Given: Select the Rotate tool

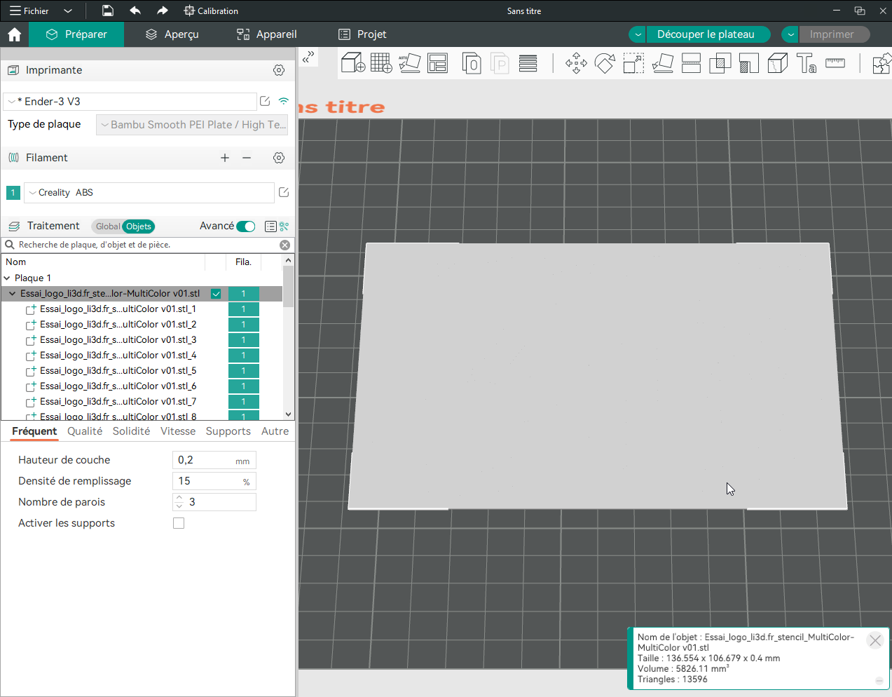Looking at the screenshot, I should tap(605, 63).
